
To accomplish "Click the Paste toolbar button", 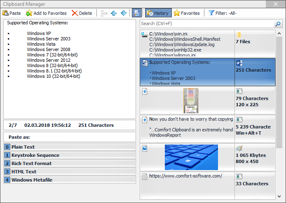I will pos(11,13).
